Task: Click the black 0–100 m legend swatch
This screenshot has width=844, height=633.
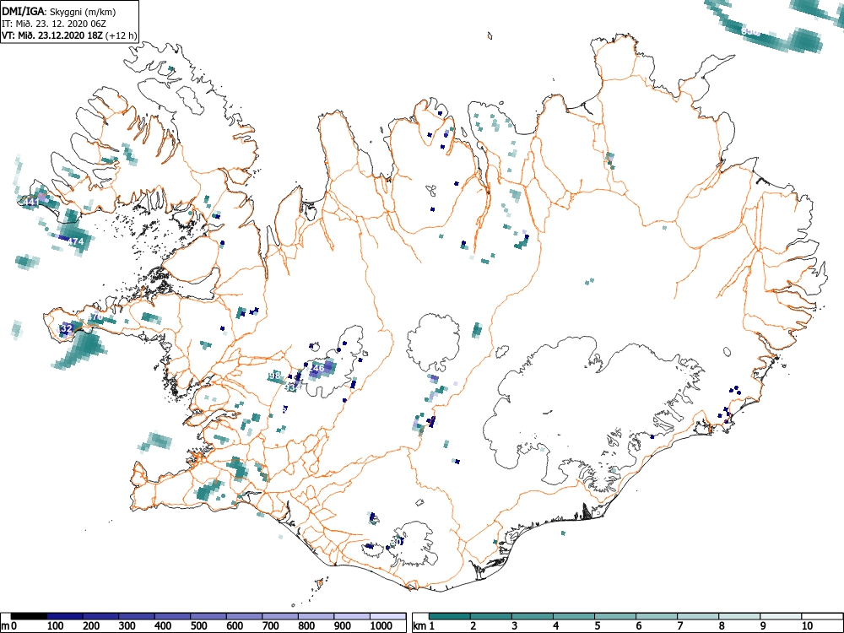Action: (x=29, y=616)
